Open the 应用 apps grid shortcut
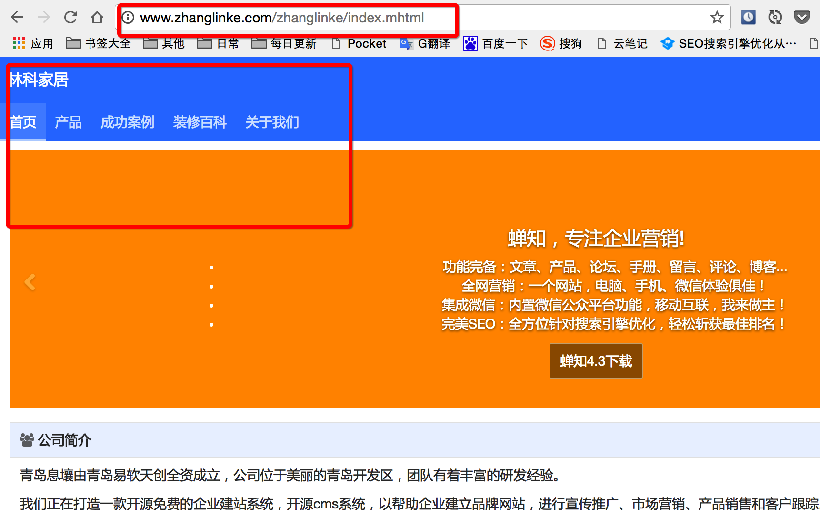 pos(32,43)
